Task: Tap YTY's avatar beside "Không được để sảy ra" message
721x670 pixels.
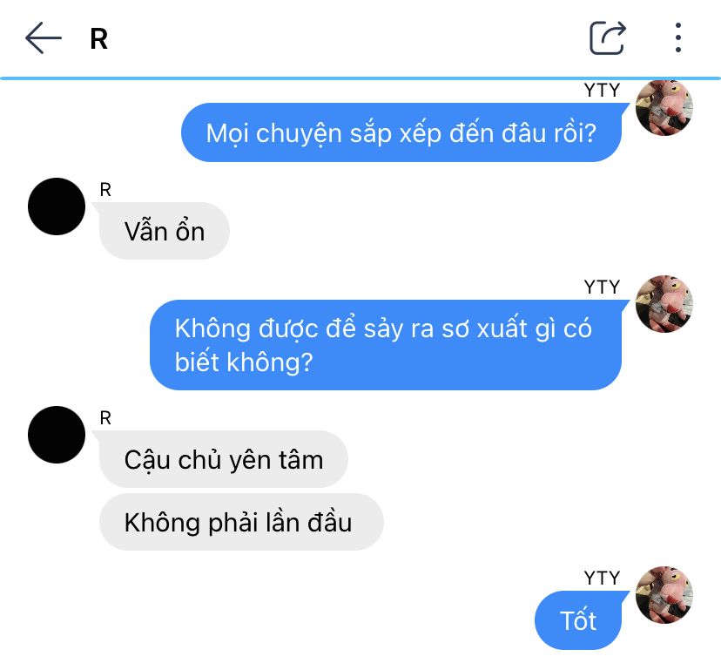Action: click(664, 304)
